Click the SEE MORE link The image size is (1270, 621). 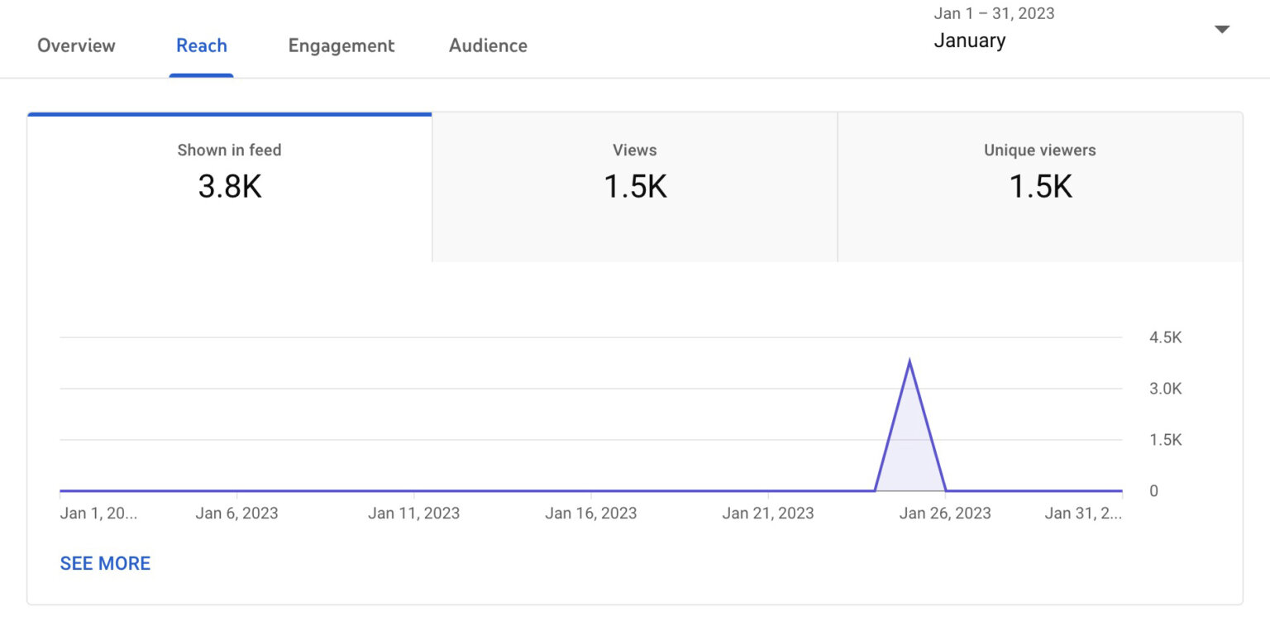tap(105, 563)
